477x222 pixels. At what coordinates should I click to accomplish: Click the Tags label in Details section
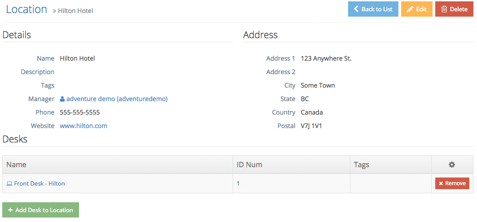pos(48,85)
